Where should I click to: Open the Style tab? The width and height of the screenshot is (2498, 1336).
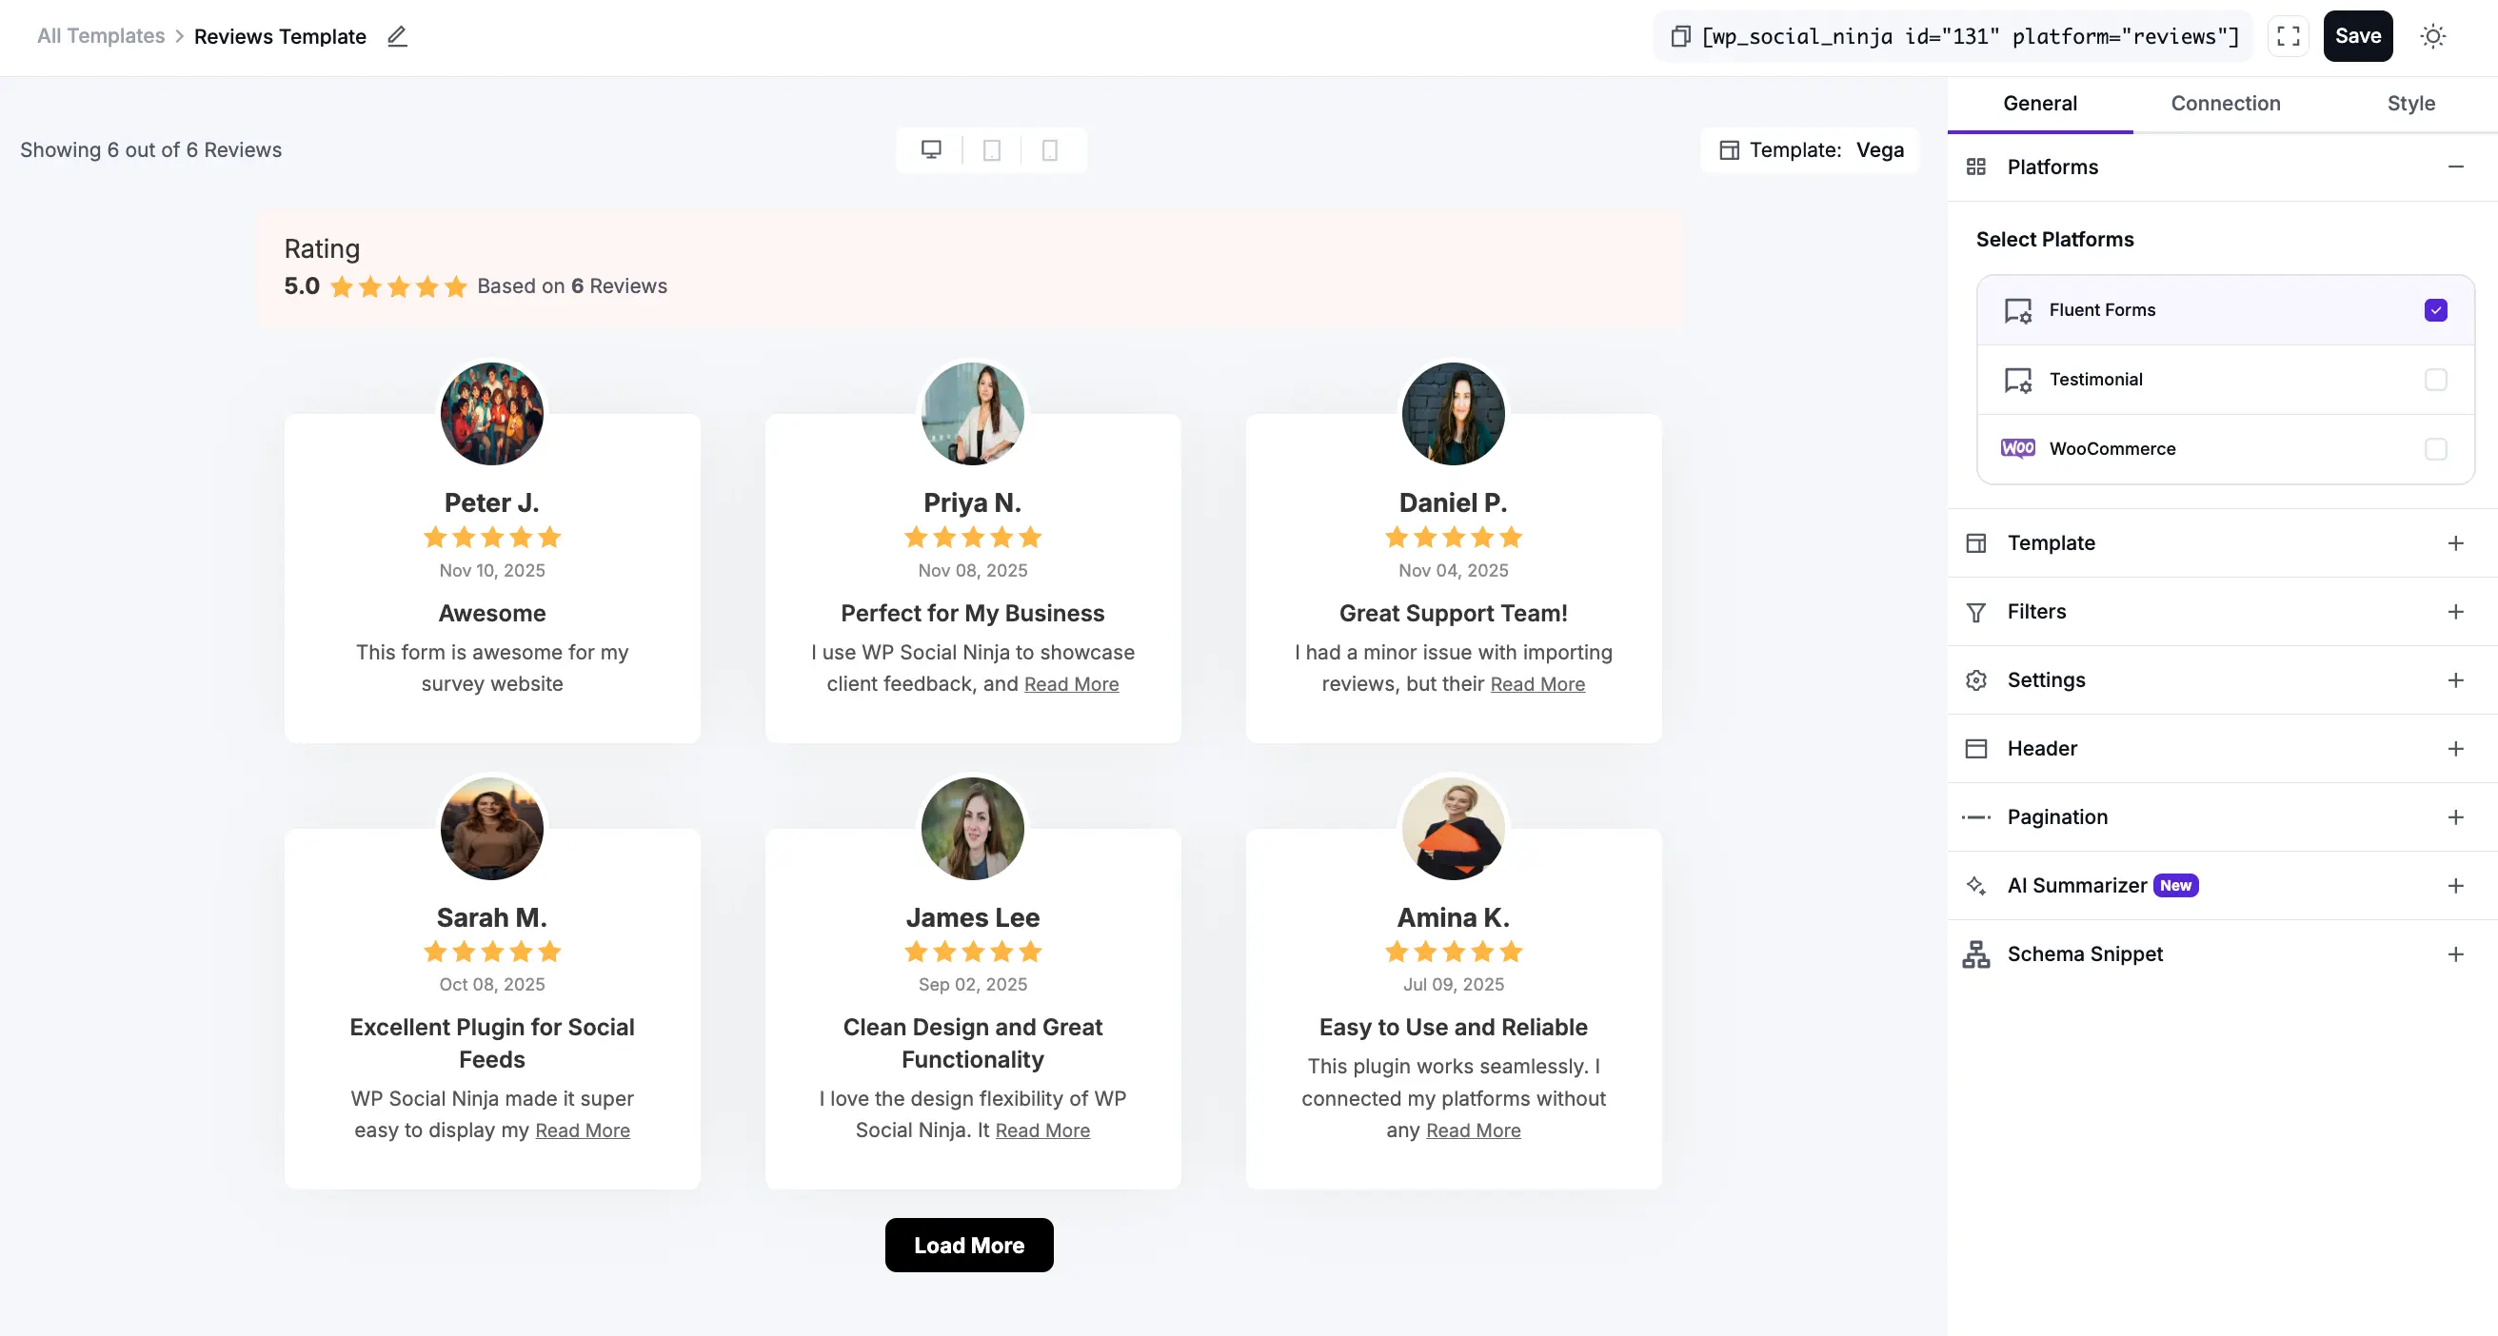[2412, 103]
